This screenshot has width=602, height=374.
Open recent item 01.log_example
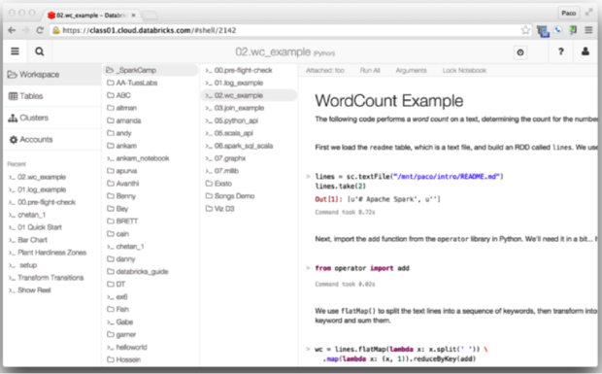pos(38,189)
